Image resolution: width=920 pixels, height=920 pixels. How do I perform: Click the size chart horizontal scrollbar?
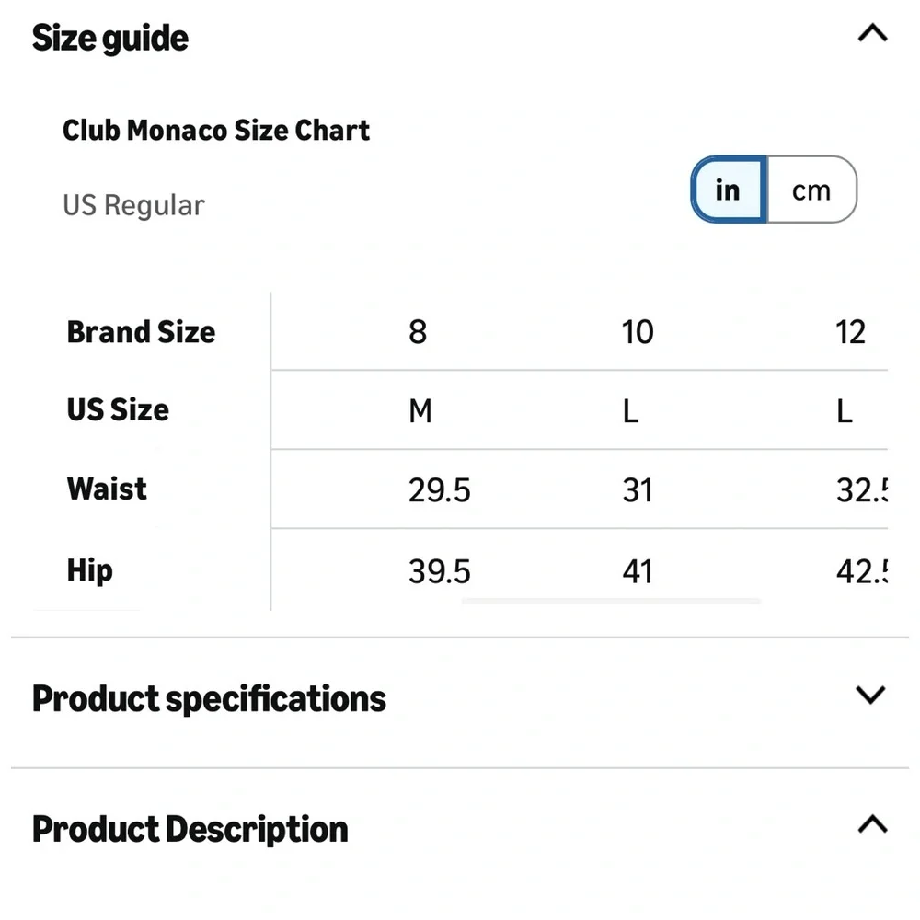coord(611,602)
